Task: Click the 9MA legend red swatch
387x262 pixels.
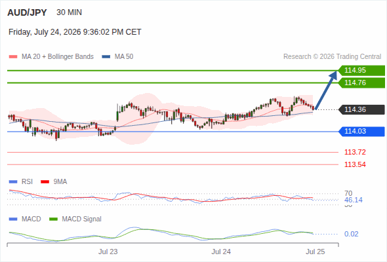Action: coord(45,182)
